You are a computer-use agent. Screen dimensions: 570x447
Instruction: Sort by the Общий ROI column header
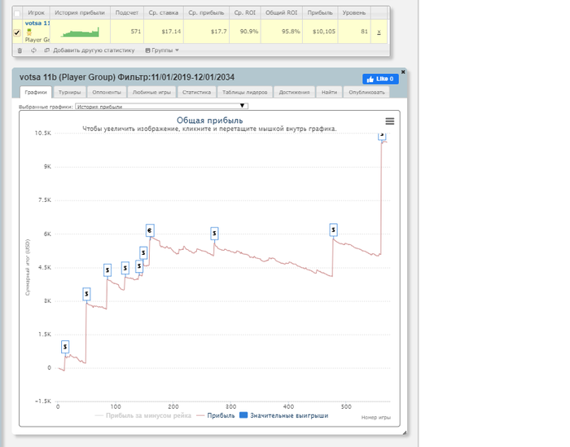click(282, 13)
